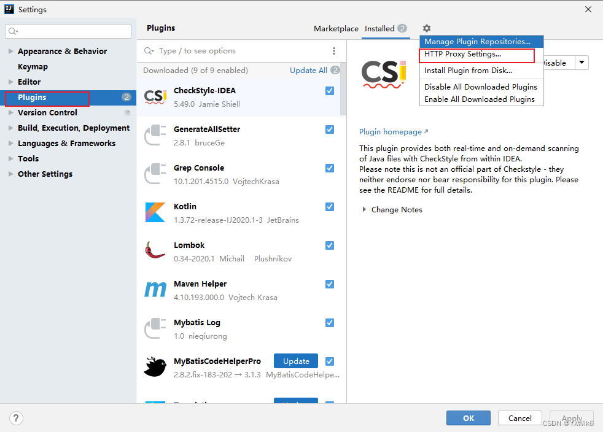Choose Manage Plugin Repositories menu item

pos(481,42)
